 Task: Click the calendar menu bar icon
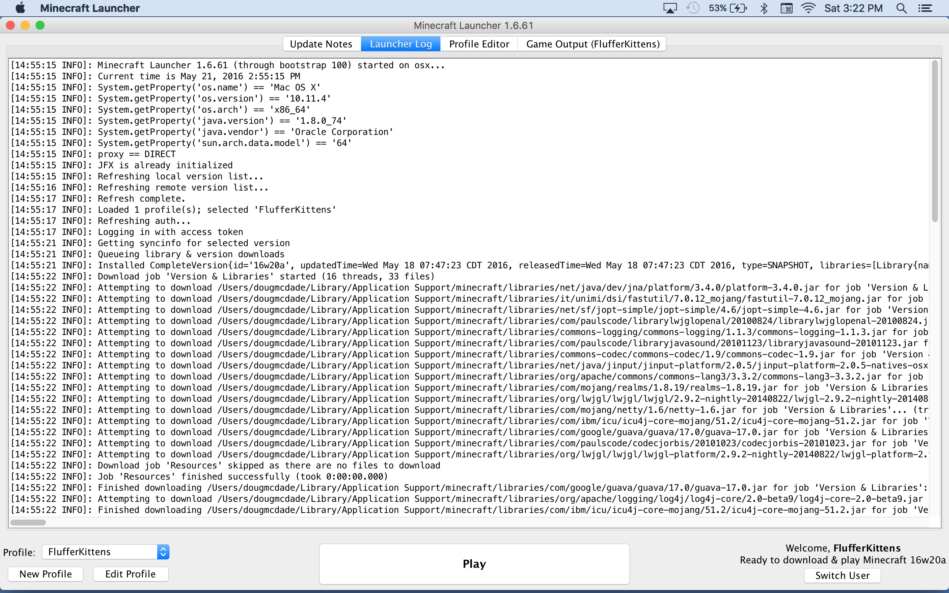786,8
